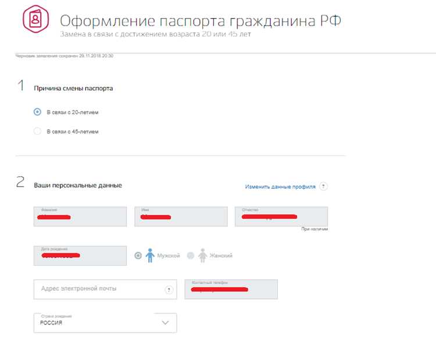Viewport: 436px width, 339px height.
Task: Open the 'Изменить данные профиля' link
Action: pyautogui.click(x=280, y=187)
